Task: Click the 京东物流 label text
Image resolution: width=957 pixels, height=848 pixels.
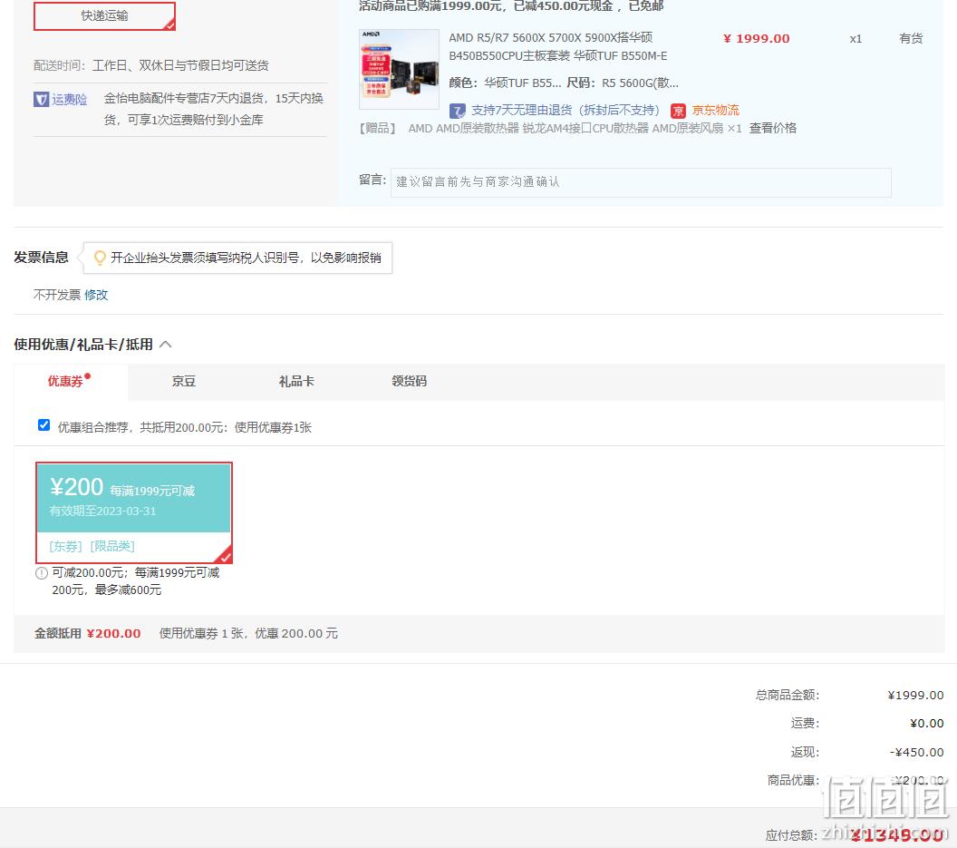Action: point(715,111)
